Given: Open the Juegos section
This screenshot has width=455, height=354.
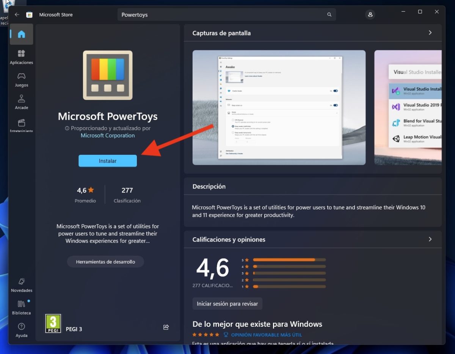Looking at the screenshot, I should click(22, 80).
